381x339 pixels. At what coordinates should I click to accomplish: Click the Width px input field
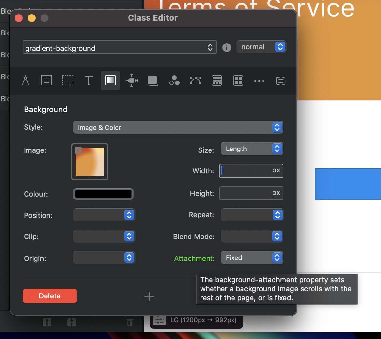coord(251,171)
